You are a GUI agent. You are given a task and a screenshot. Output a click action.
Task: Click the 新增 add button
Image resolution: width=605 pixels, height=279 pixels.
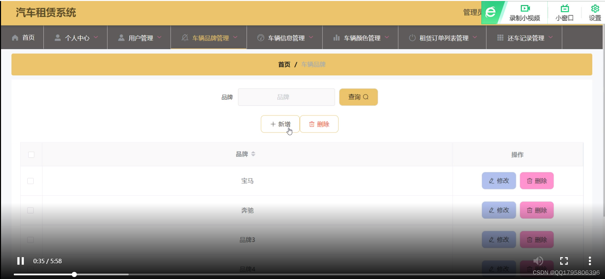pyautogui.click(x=280, y=124)
